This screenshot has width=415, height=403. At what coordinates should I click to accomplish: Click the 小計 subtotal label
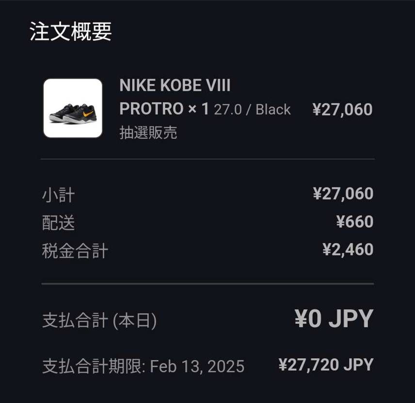point(59,195)
